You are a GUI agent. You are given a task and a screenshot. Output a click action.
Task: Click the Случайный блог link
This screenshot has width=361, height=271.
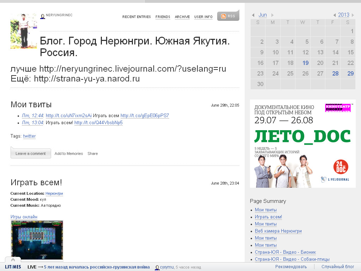click(337, 267)
